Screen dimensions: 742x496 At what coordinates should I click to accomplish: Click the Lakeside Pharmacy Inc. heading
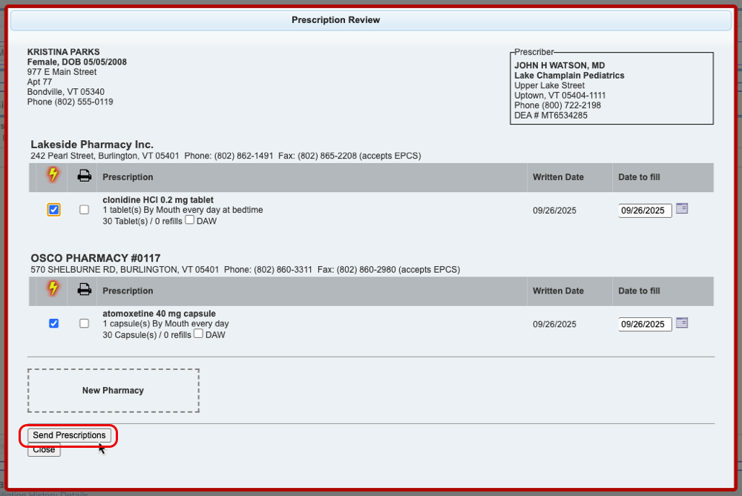coord(92,145)
